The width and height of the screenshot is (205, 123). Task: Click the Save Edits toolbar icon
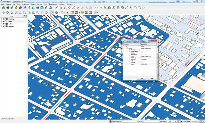point(61,8)
